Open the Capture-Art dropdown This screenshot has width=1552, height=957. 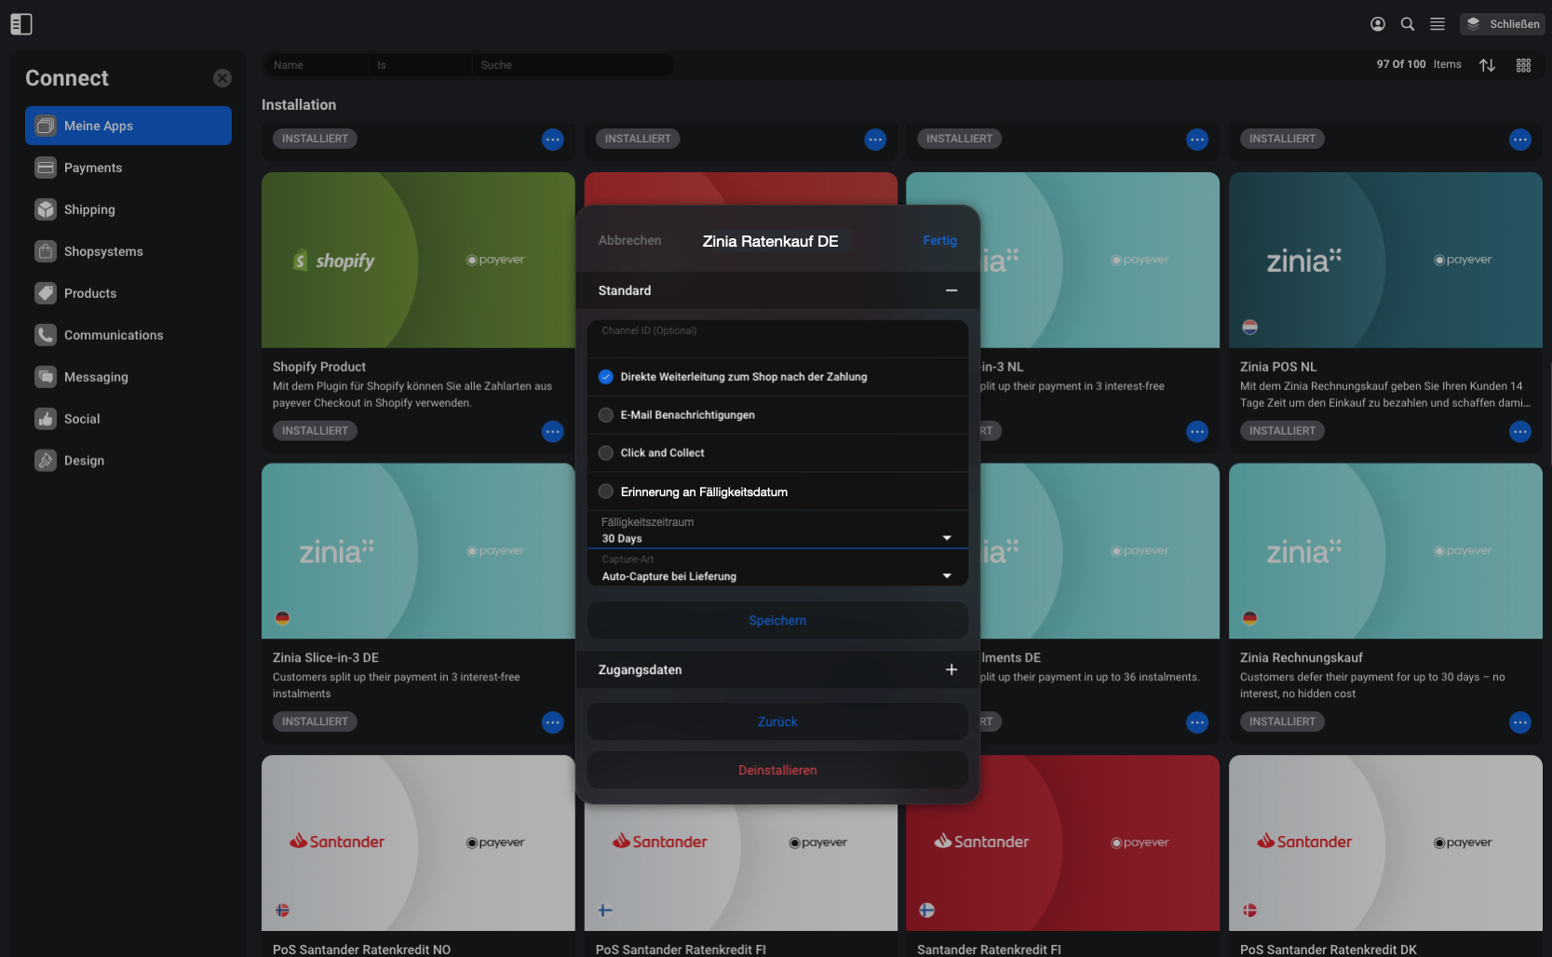pos(777,568)
